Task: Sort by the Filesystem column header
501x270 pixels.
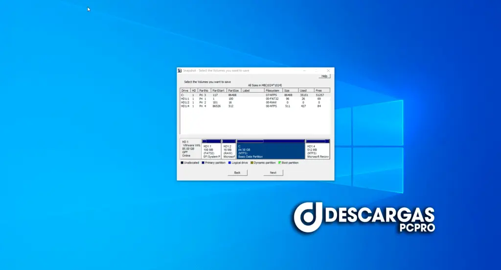Action: (x=273, y=91)
